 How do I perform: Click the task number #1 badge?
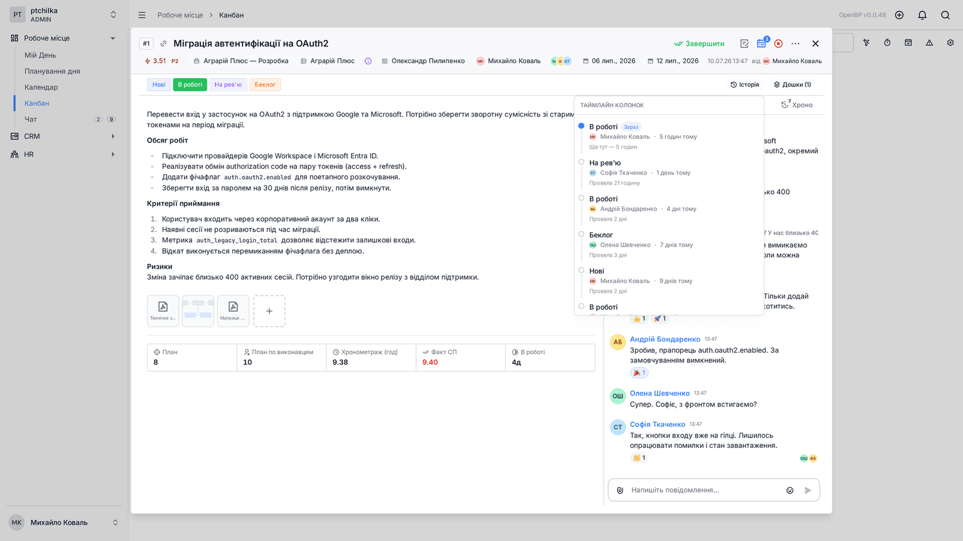click(x=146, y=43)
